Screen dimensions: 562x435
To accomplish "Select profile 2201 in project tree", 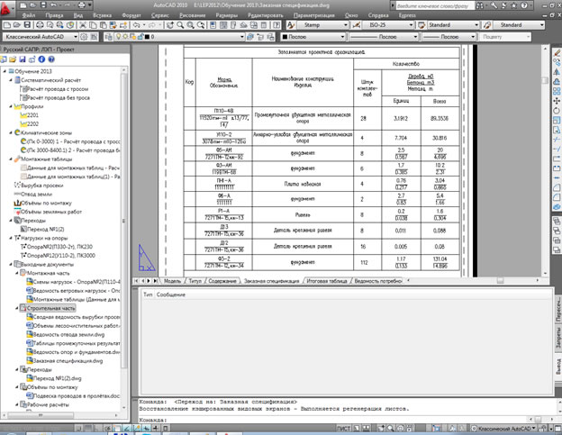I will 32,115.
